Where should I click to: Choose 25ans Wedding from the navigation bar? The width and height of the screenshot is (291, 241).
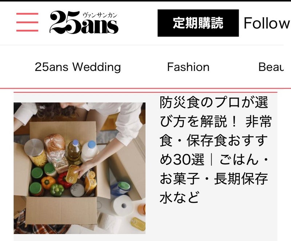click(78, 67)
